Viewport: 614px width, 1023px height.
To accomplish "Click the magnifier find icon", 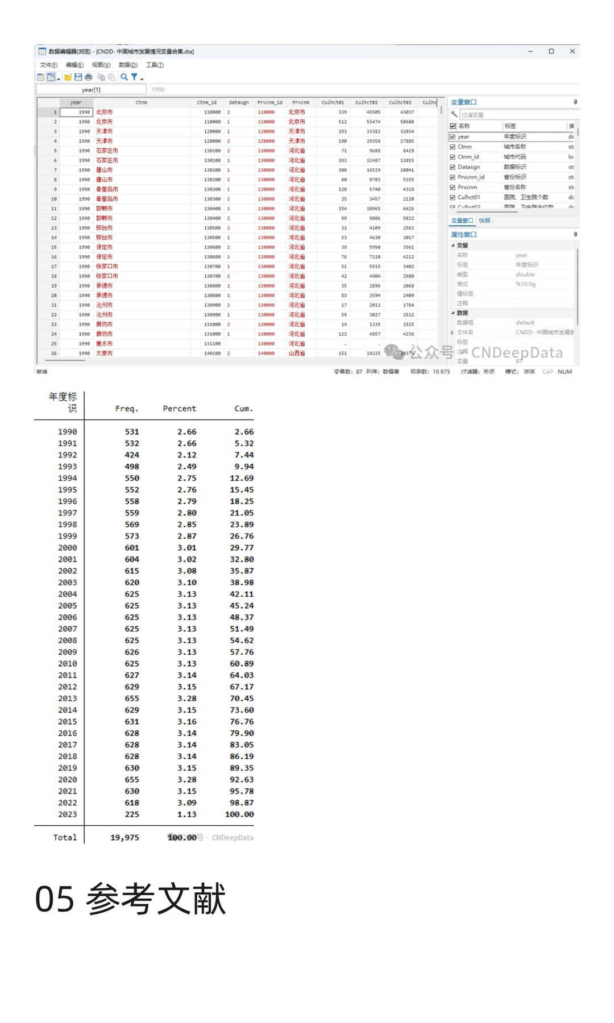I will (124, 77).
